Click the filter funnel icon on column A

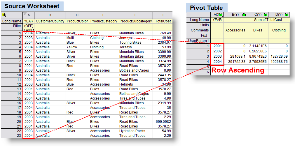coord(25,15)
